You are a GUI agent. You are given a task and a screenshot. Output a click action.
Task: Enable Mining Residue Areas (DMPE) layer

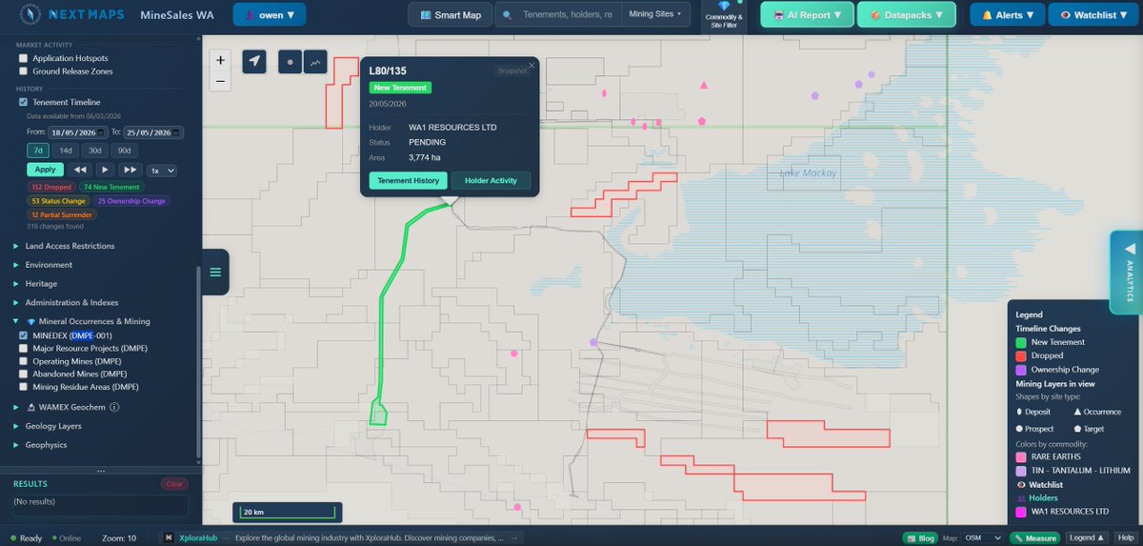point(24,387)
